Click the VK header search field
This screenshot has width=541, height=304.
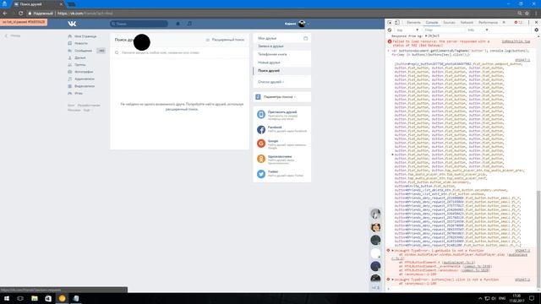click(139, 24)
